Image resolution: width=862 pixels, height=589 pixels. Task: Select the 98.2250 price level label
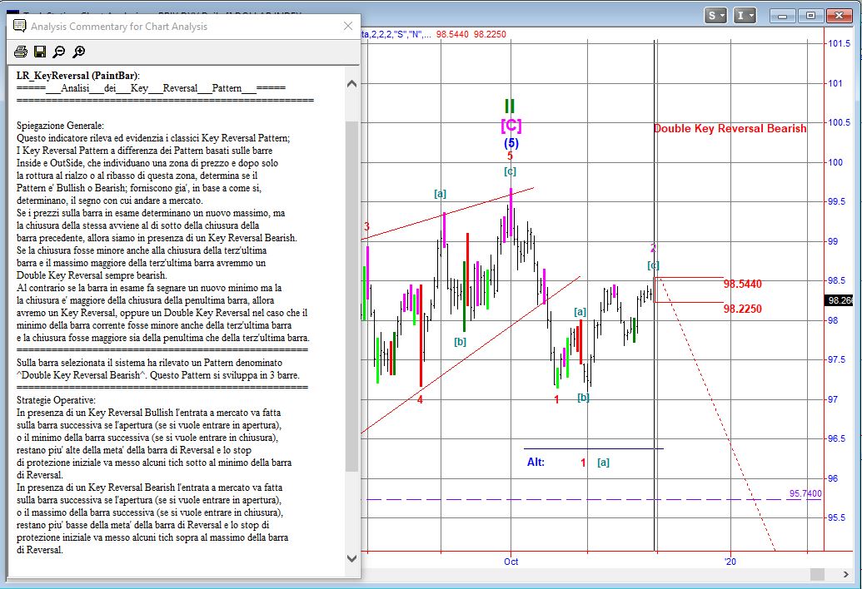click(x=742, y=309)
